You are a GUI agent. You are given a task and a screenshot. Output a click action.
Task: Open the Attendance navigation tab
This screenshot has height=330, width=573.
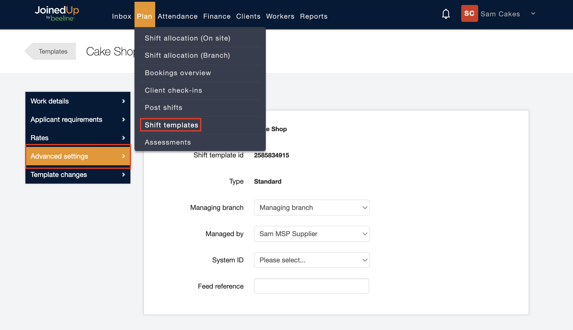(x=177, y=16)
